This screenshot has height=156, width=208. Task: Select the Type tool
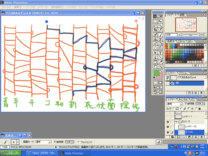pos(160,53)
